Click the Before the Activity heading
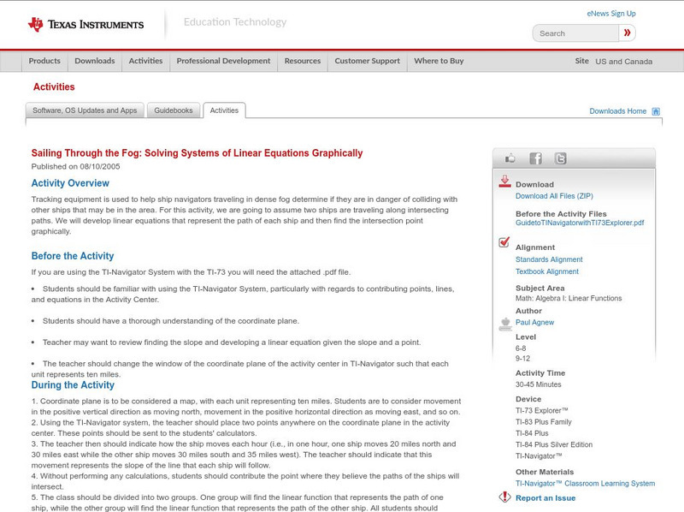This screenshot has height=512, width=684. 73,256
